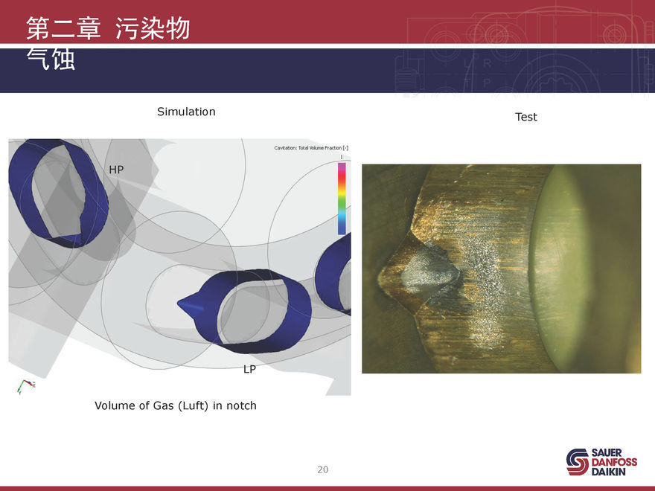Select the LP label in simulation image
The width and height of the screenshot is (655, 491).
(x=249, y=369)
